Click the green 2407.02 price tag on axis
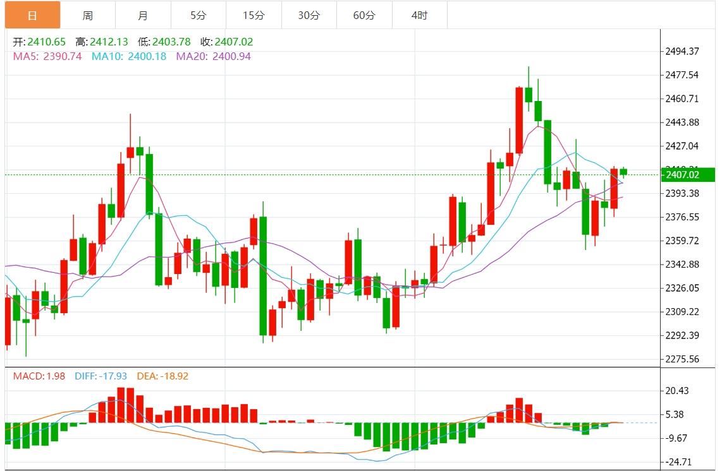Image resolution: width=722 pixels, height=471 pixels. pyautogui.click(x=681, y=175)
